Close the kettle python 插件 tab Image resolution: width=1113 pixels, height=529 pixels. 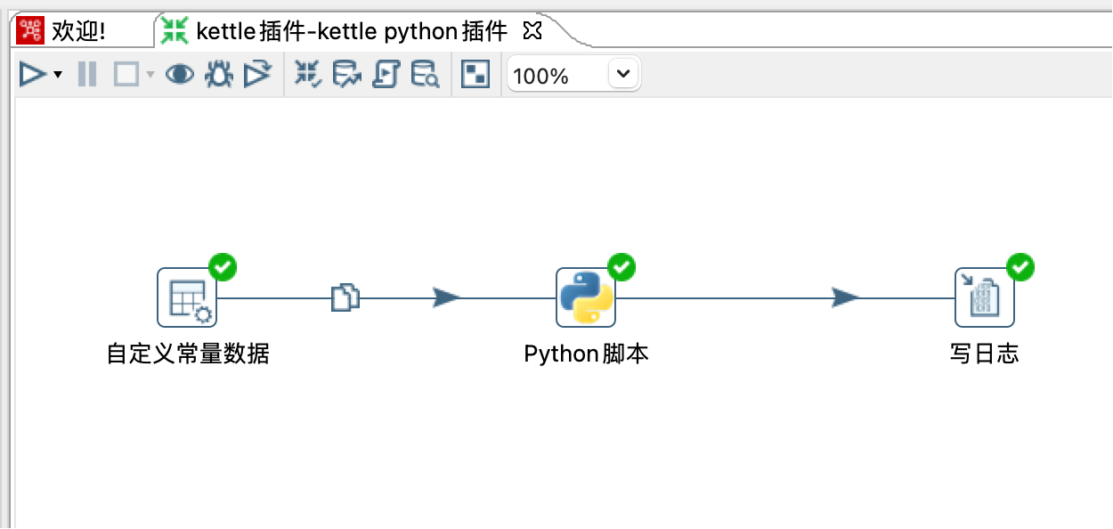532,32
